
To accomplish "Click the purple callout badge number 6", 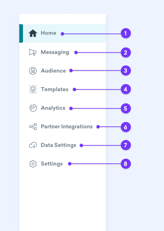I will pos(126,127).
